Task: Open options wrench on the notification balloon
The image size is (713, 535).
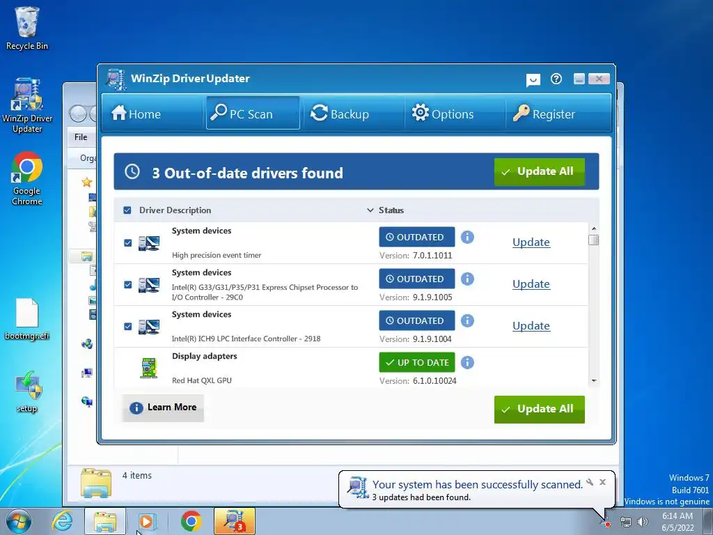Action: [590, 482]
